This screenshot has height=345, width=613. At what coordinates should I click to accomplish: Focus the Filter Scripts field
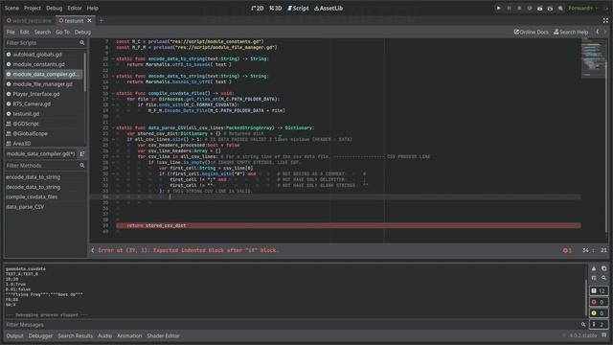tap(45, 43)
